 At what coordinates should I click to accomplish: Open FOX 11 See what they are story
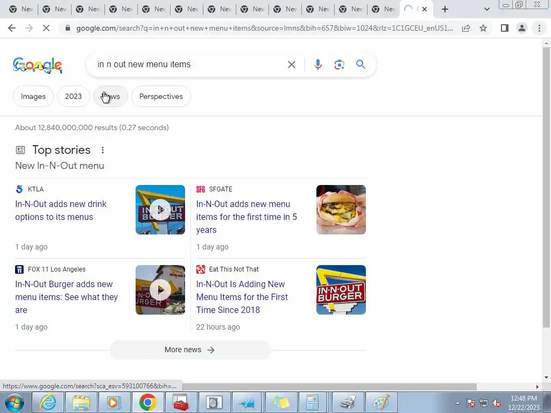(66, 297)
